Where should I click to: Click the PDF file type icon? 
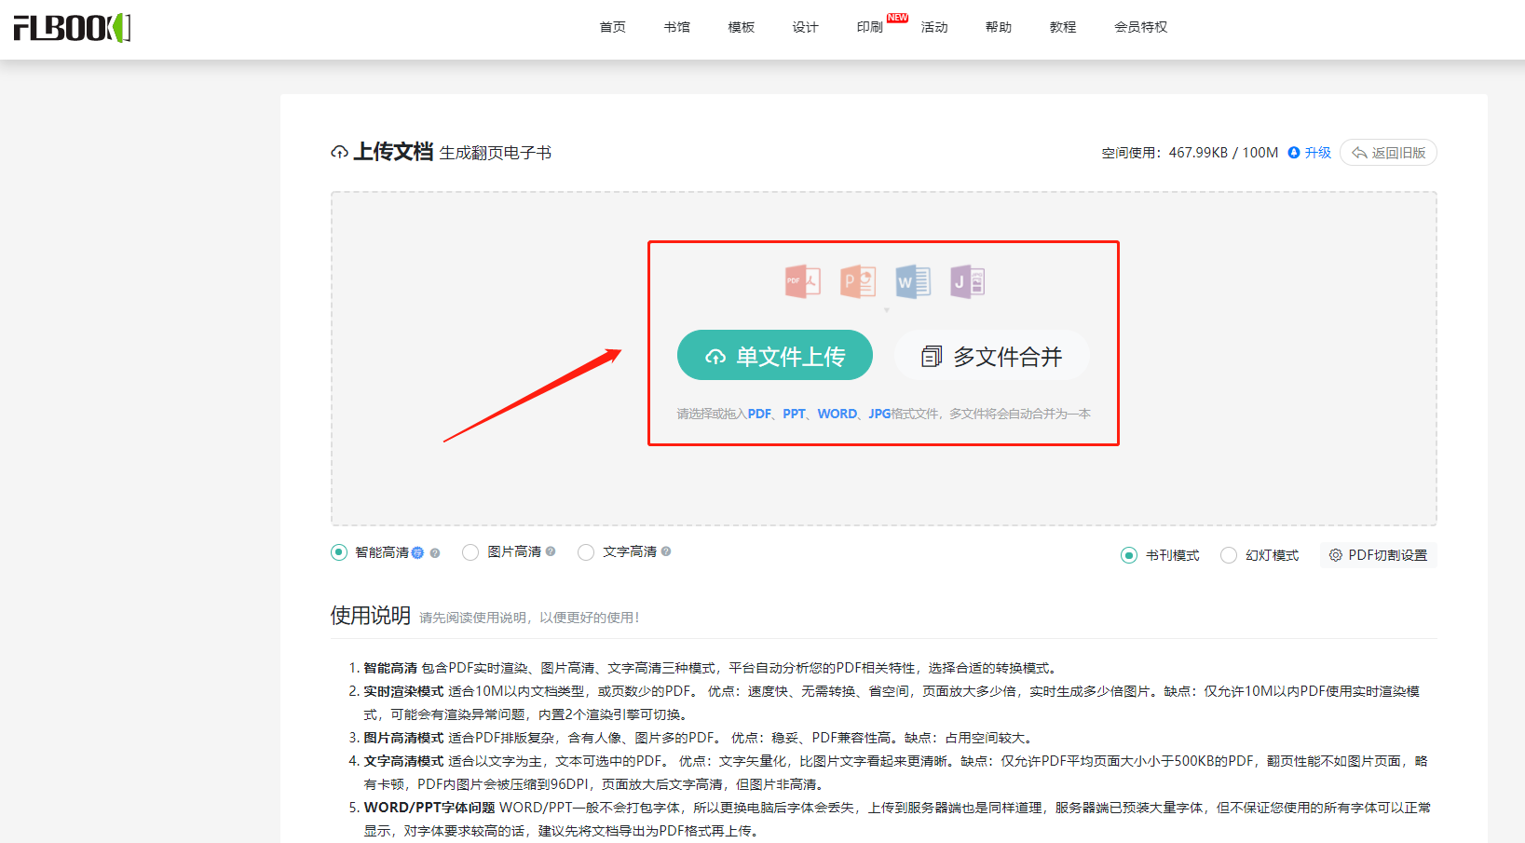pos(803,281)
